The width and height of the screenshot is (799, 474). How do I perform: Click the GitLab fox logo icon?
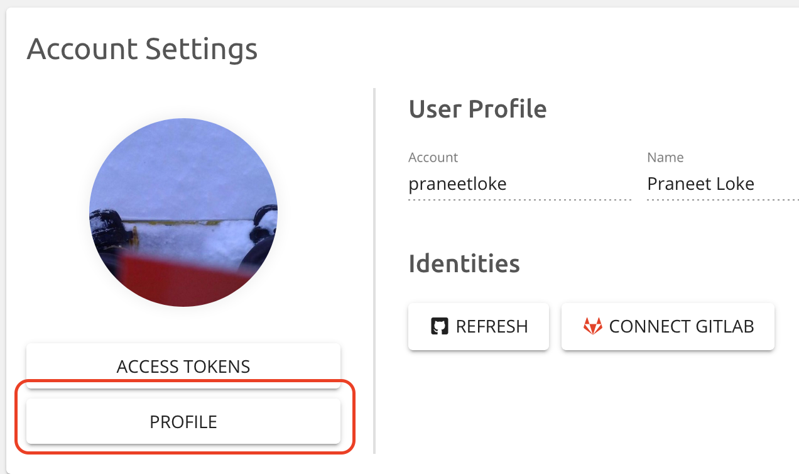coord(592,327)
